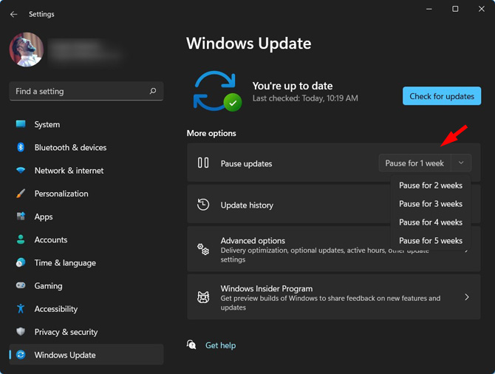This screenshot has height=374, width=495.
Task: Open the Accounts label
Action: click(x=51, y=239)
